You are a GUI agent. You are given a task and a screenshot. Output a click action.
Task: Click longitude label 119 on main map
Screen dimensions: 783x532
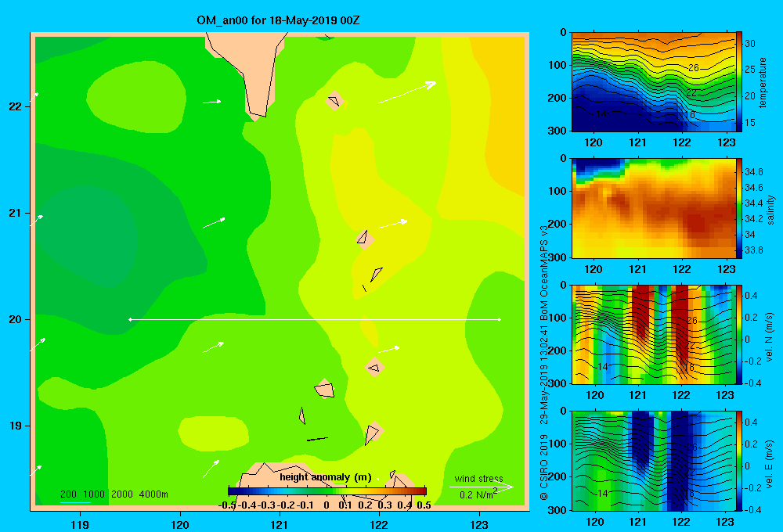pos(80,524)
